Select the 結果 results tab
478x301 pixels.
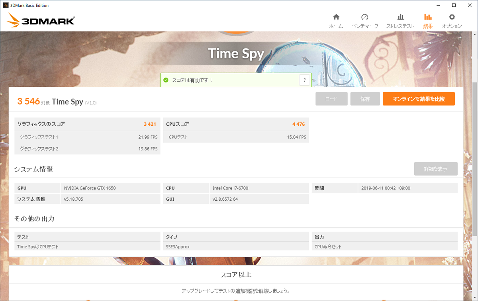[428, 21]
